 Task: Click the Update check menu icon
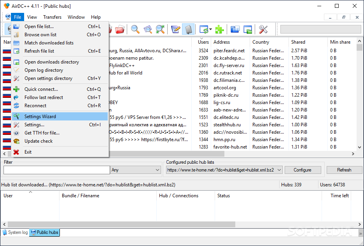16,141
